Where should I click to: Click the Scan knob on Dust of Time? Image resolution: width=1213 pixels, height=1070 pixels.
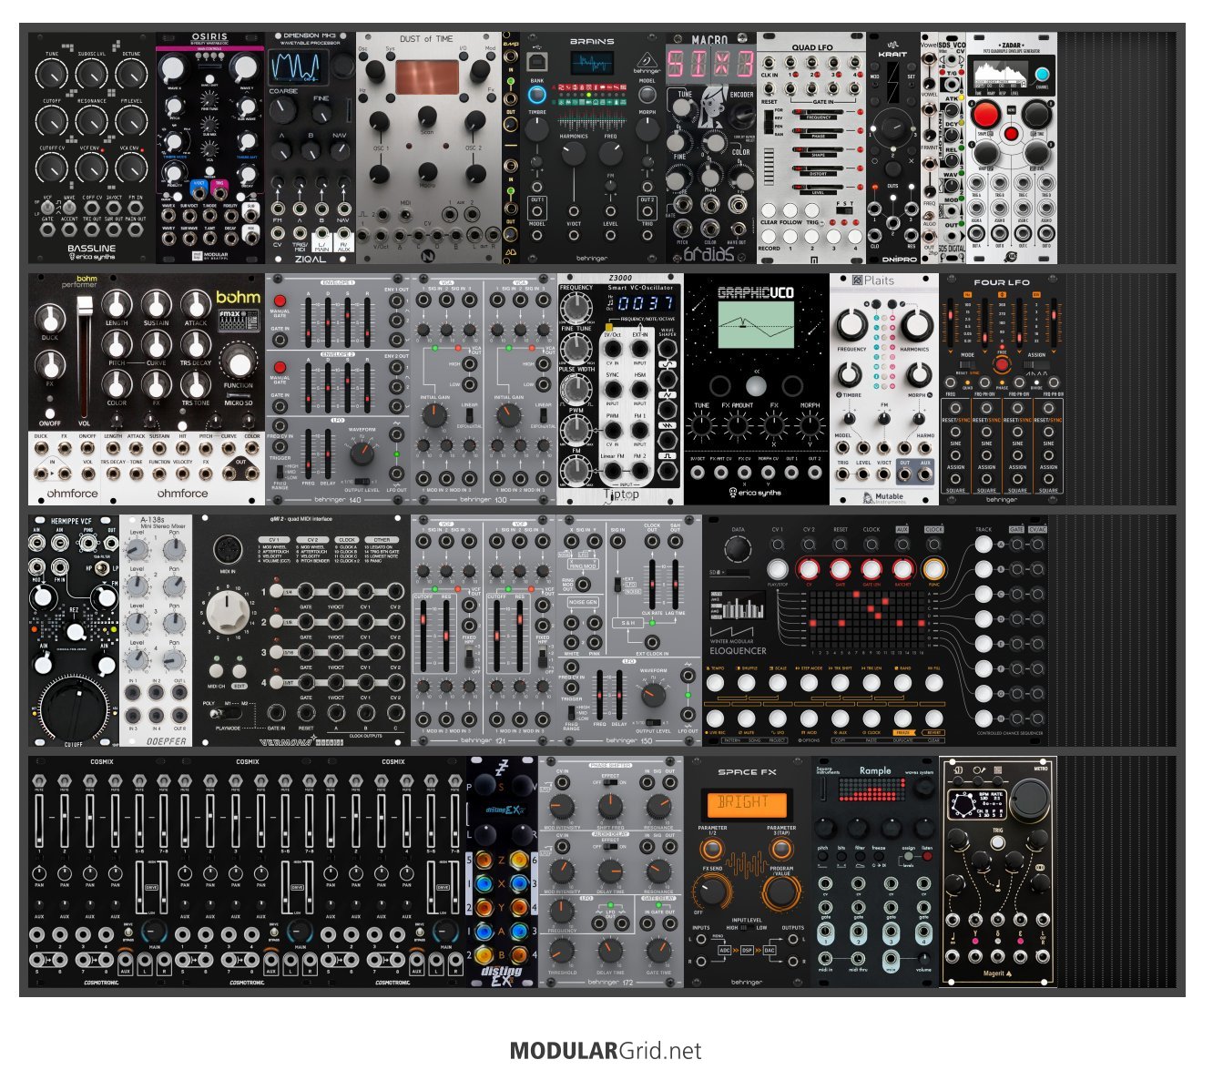coord(428,116)
